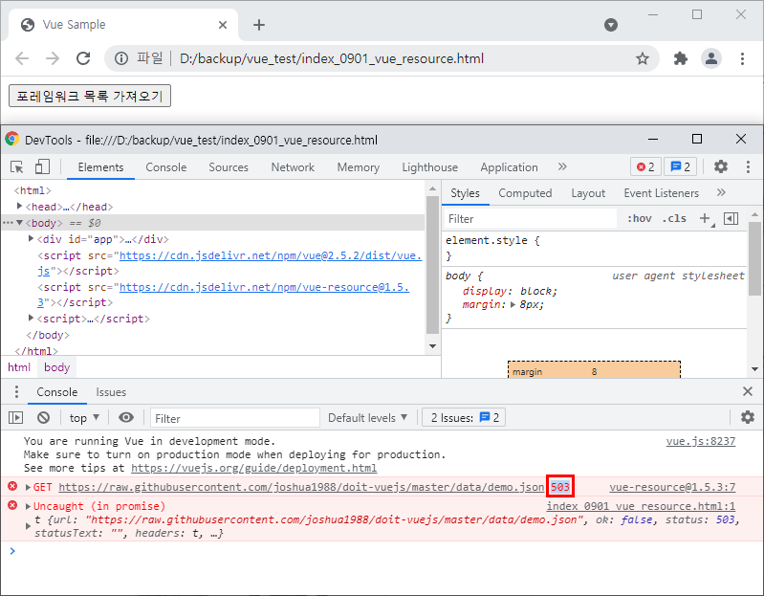Expand the GET error message
This screenshot has width=764, height=596.
click(29, 487)
